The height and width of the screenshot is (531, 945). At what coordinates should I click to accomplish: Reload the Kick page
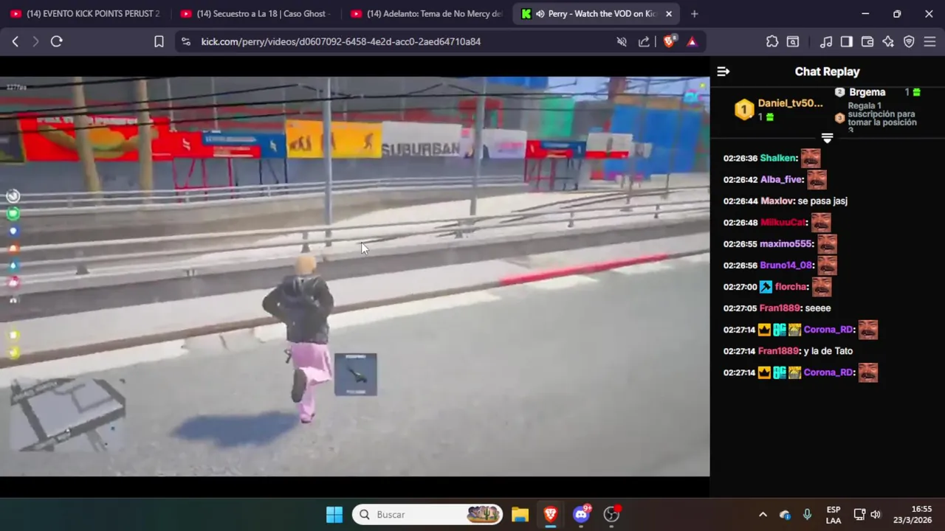pyautogui.click(x=56, y=41)
